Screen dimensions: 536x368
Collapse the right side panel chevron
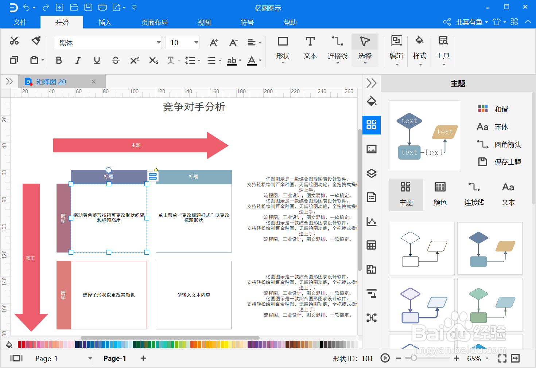coord(371,83)
